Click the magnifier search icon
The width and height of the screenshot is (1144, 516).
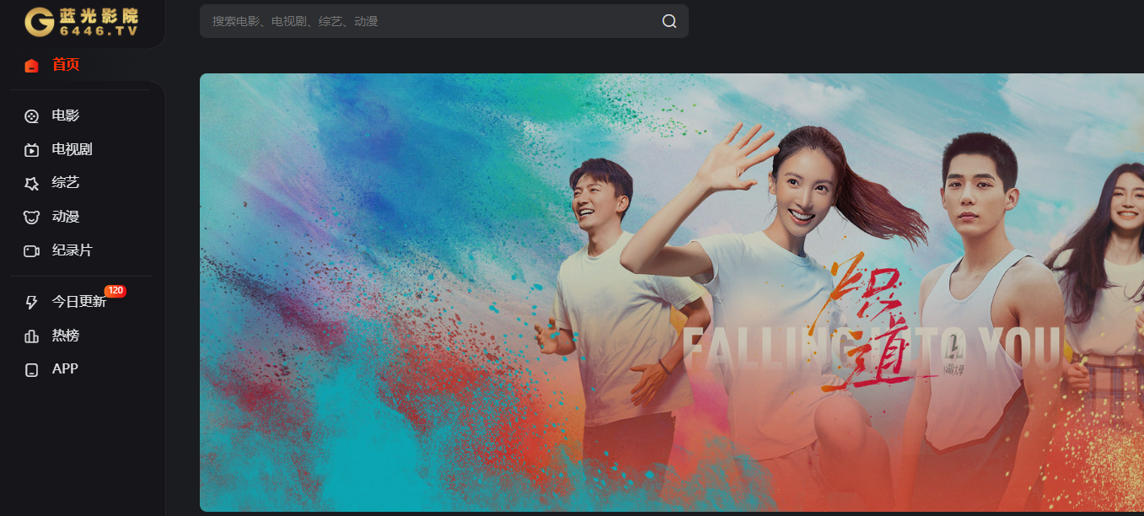pyautogui.click(x=669, y=21)
